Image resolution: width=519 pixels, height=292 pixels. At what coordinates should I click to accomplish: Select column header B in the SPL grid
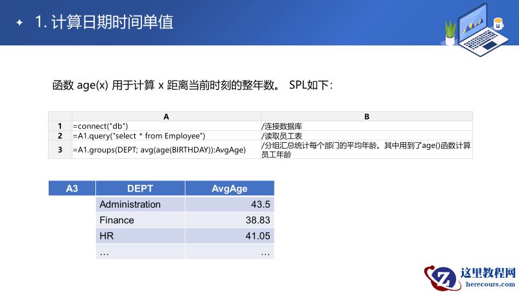tap(367, 117)
